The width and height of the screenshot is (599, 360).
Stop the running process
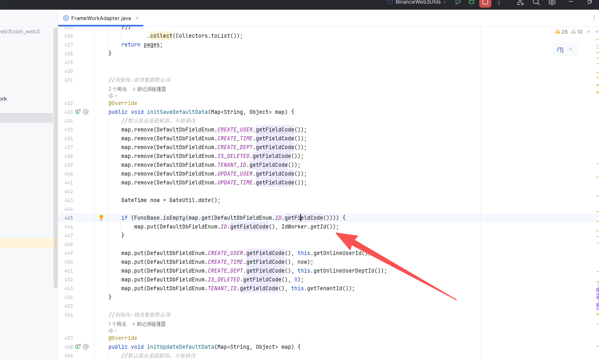[x=485, y=3]
